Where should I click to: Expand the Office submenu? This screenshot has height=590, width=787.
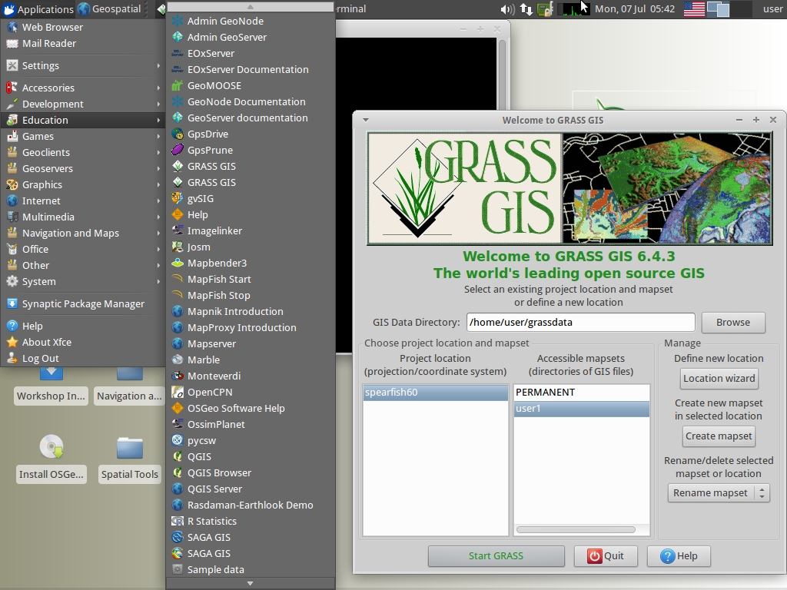coord(83,250)
